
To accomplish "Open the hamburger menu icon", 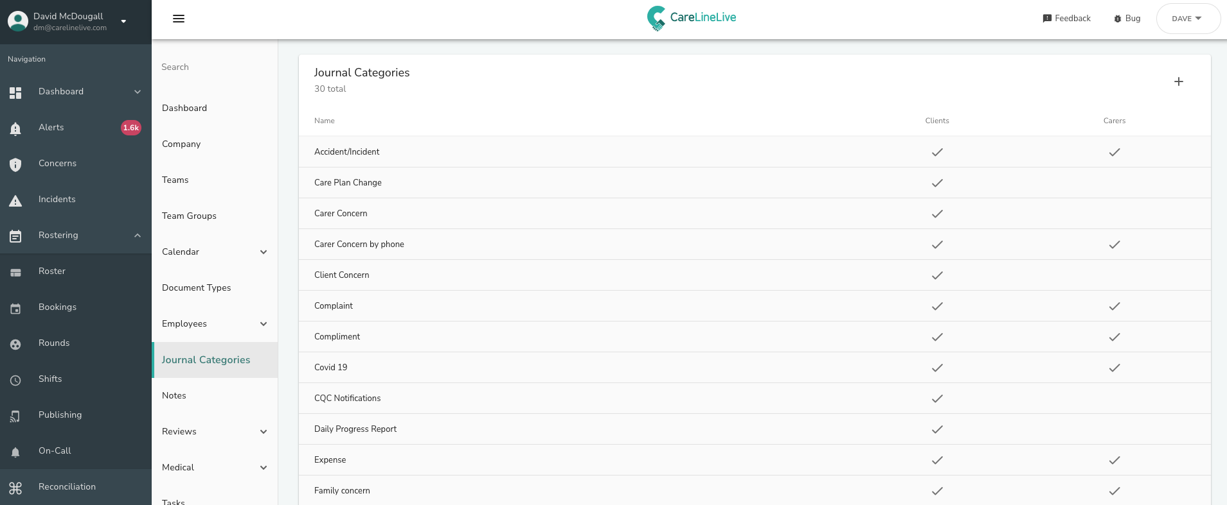I will click(x=179, y=19).
